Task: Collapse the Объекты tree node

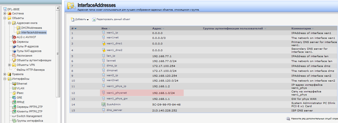Action: tap(5, 18)
